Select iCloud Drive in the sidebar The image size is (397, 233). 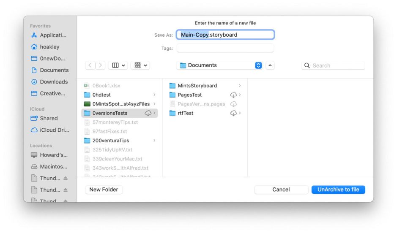tap(54, 130)
